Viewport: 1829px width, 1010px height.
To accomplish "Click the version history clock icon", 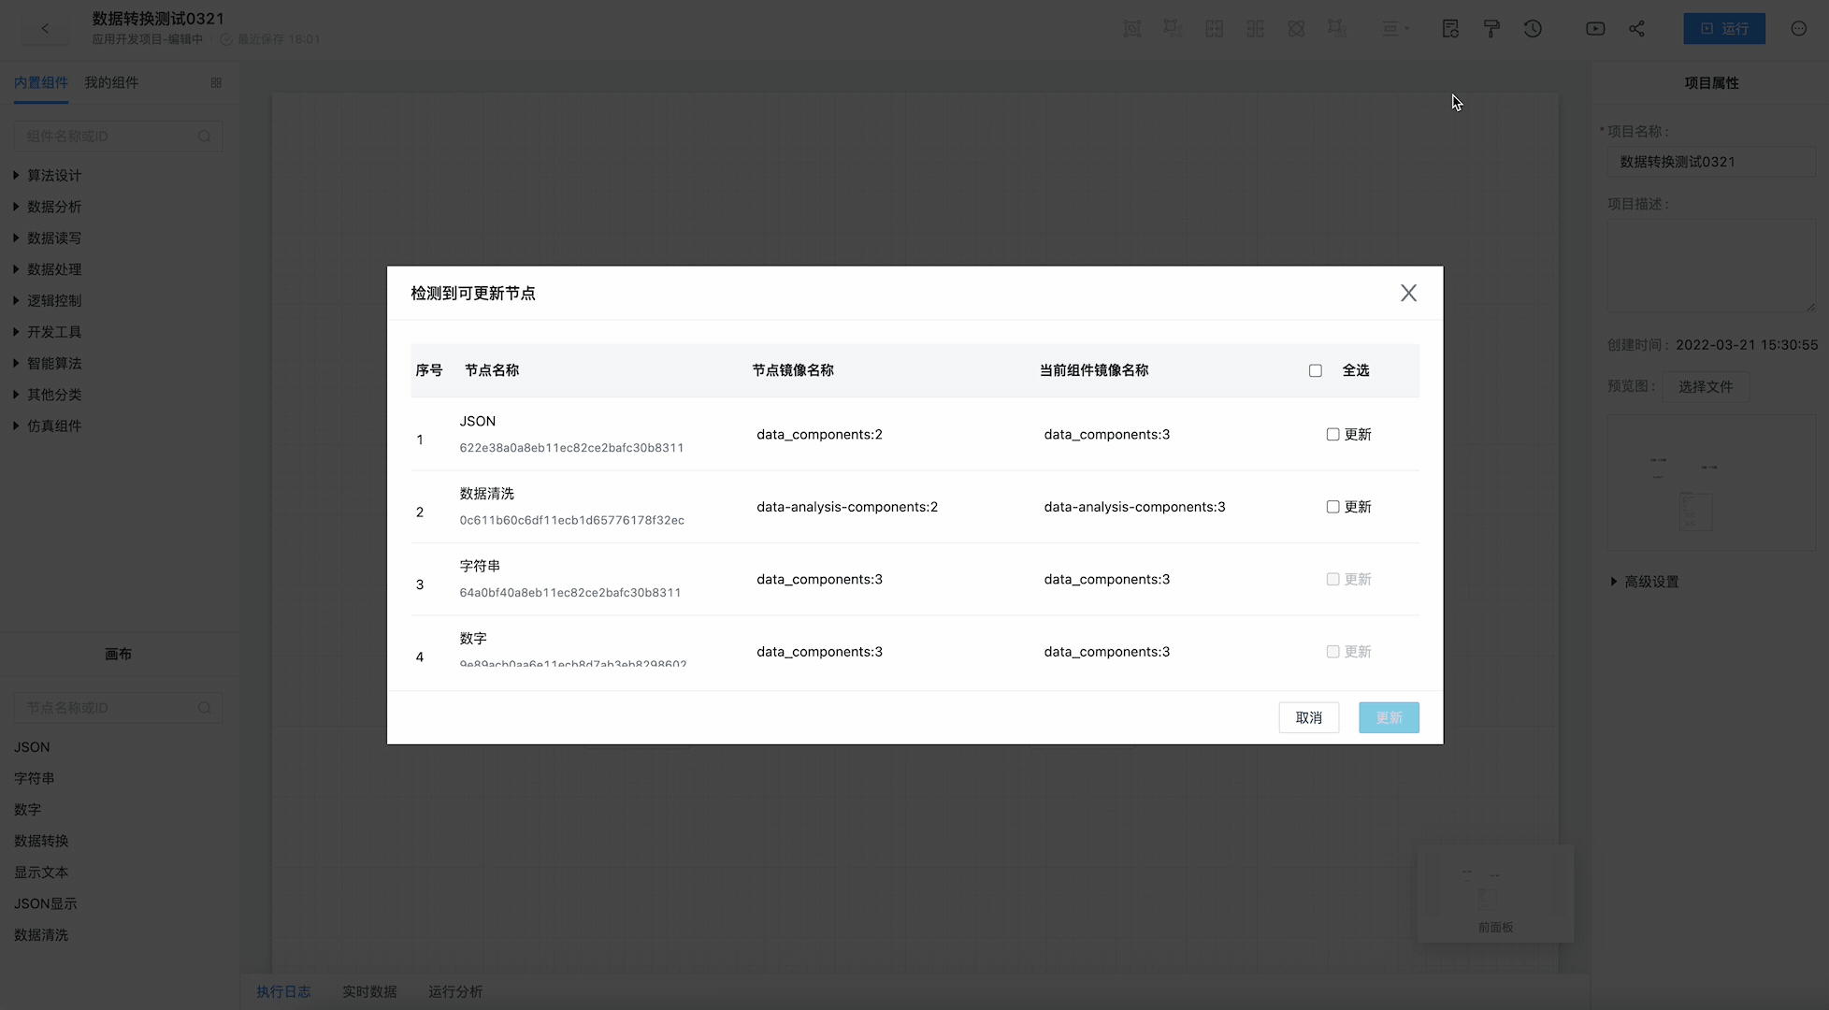I will click(x=1533, y=29).
